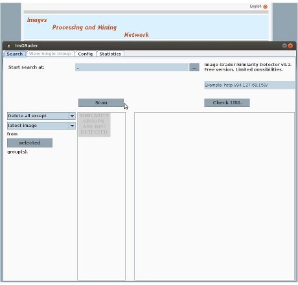The width and height of the screenshot is (298, 285).
Task: Click the empty image preview panel
Action: pyautogui.click(x=214, y=196)
